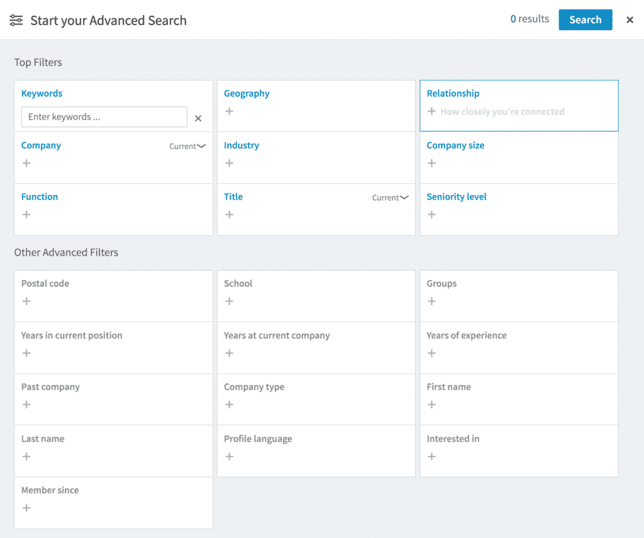
Task: Click the Last name label
Action: (43, 439)
